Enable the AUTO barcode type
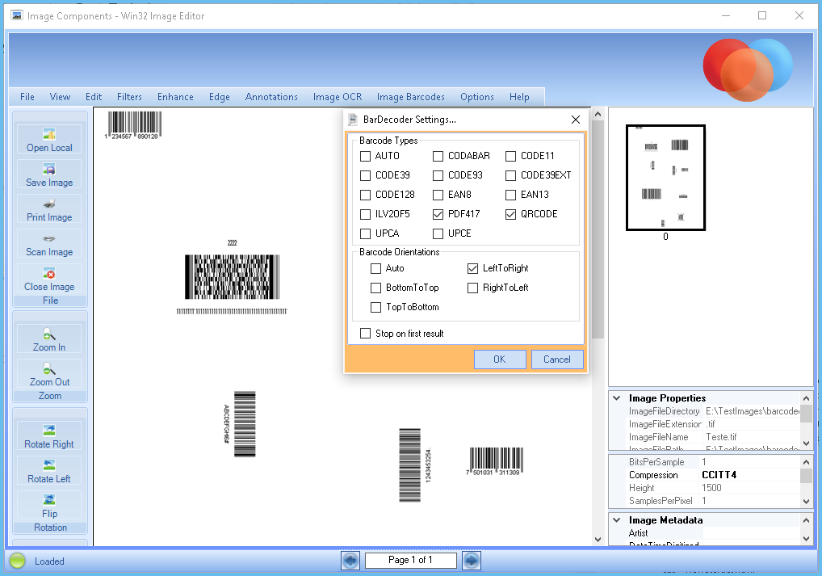This screenshot has height=576, width=822. click(x=366, y=157)
